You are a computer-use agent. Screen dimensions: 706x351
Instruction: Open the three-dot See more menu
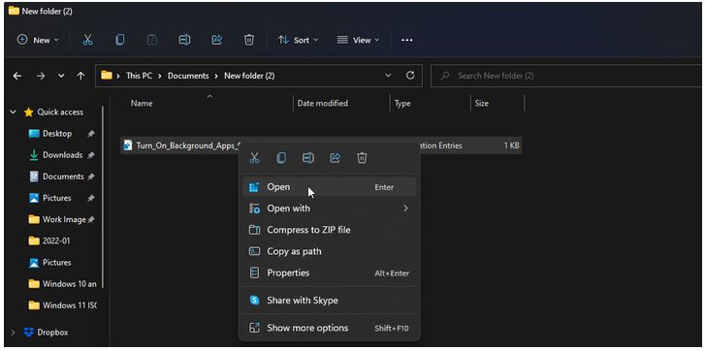pyautogui.click(x=407, y=40)
